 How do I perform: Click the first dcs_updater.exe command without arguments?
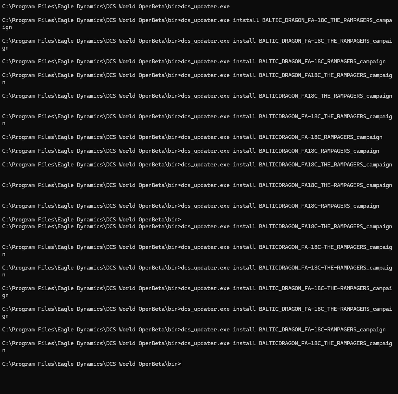tap(205, 7)
